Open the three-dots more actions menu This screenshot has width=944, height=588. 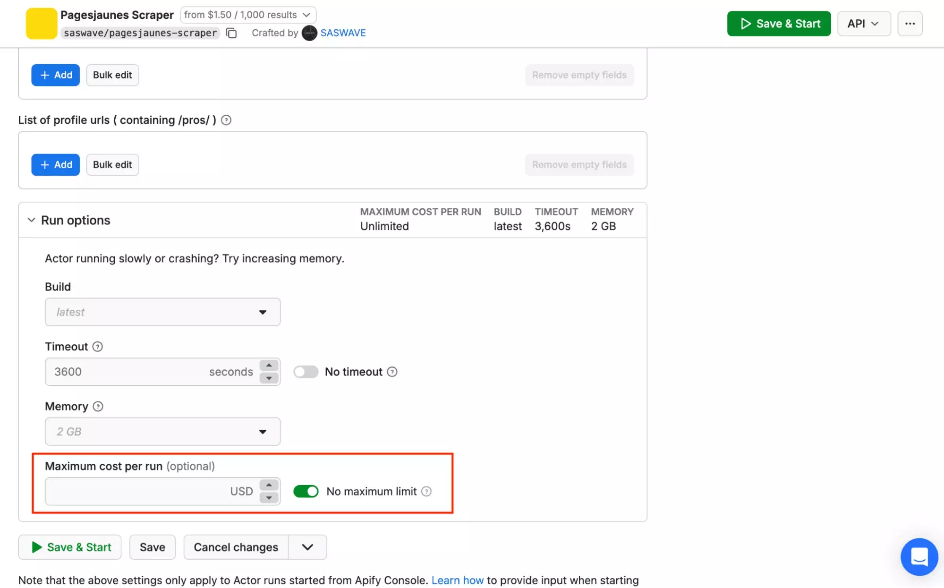(x=910, y=24)
